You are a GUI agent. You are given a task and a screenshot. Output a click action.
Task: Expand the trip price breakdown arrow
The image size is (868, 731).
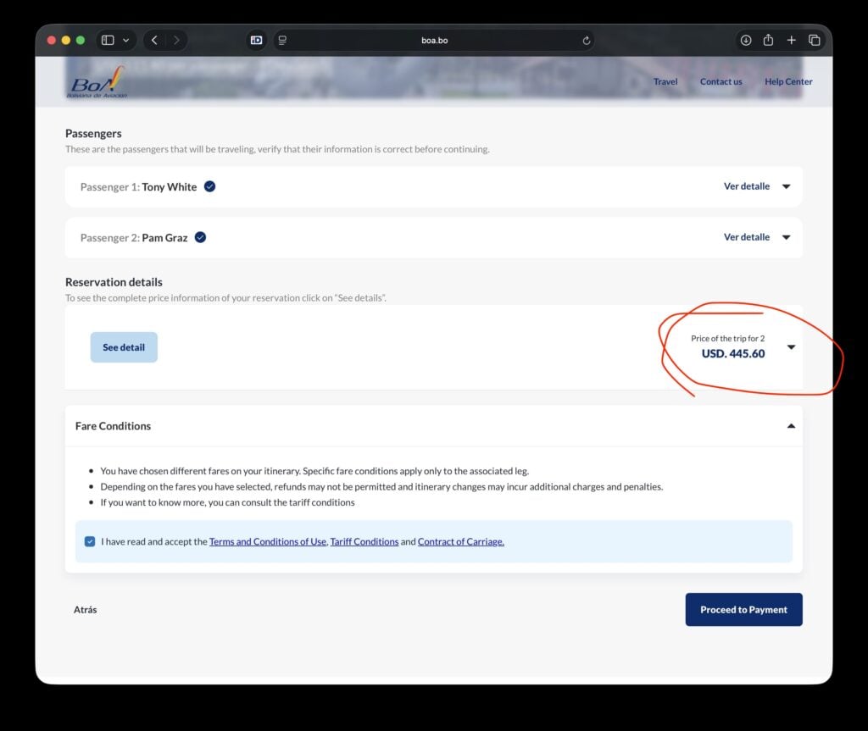click(x=791, y=347)
